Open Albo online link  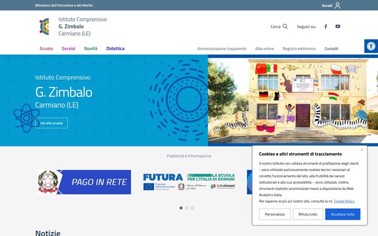point(265,49)
